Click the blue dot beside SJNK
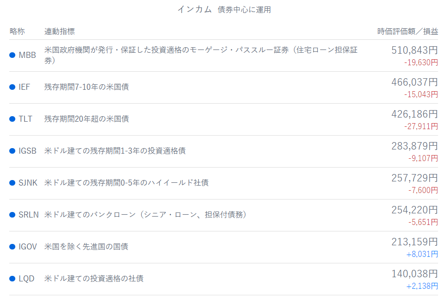This screenshot has width=445, height=299. coord(13,183)
